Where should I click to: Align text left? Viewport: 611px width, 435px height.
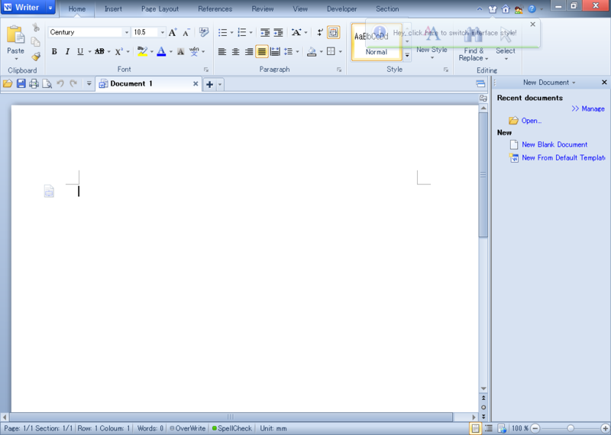[222, 51]
